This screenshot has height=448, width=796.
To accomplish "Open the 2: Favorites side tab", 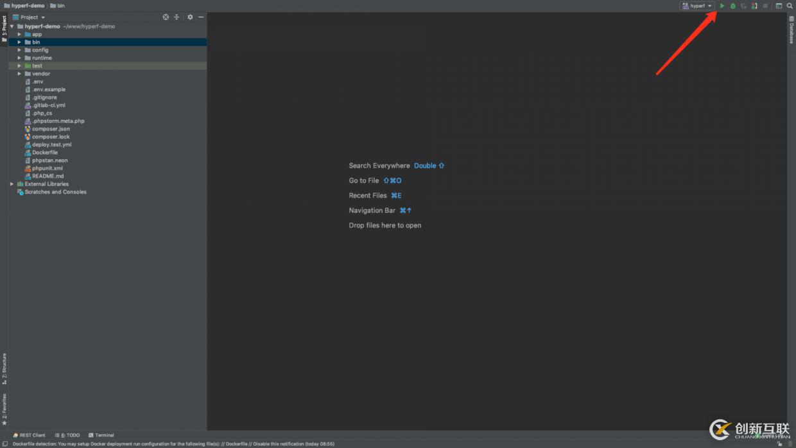I will tap(4, 409).
